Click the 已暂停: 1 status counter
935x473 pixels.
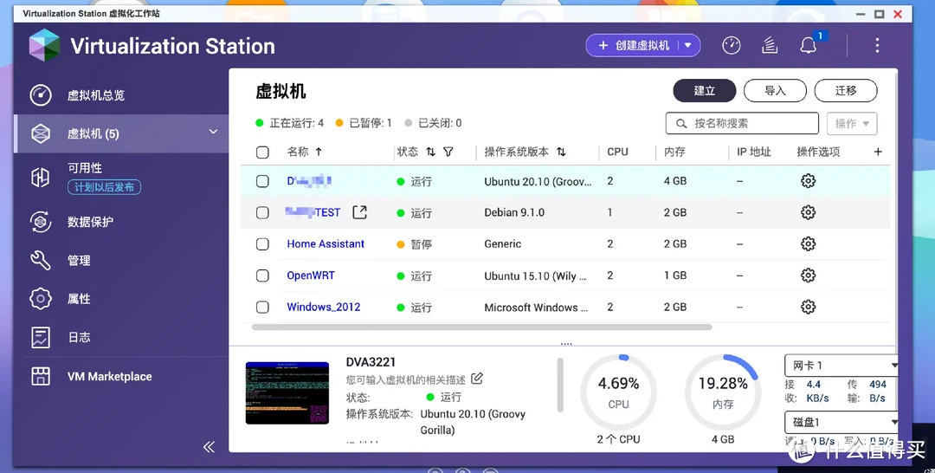364,124
